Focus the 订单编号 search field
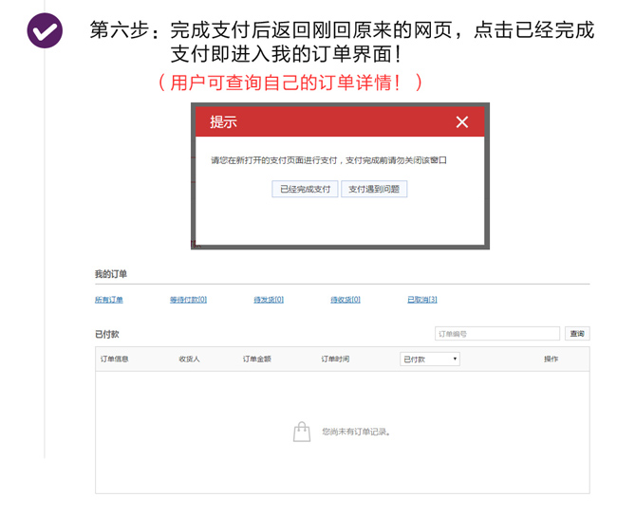 496,334
